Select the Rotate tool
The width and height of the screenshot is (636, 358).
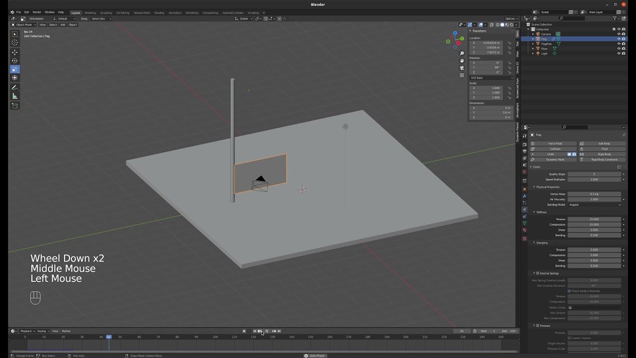point(14,61)
